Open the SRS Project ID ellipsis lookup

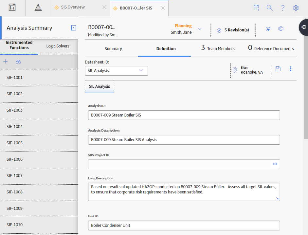pyautogui.click(x=275, y=164)
